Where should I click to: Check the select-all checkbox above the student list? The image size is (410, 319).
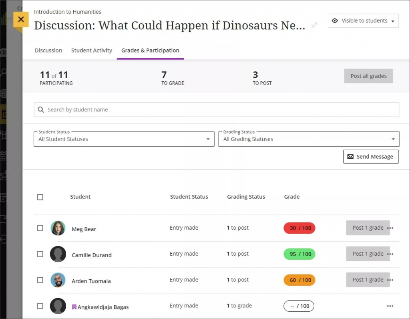pos(40,197)
